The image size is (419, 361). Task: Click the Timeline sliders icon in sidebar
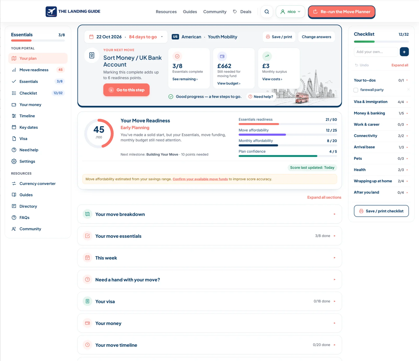(14, 116)
